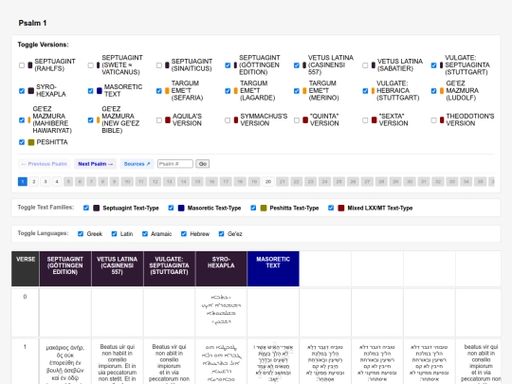Enable Septuagint (Swete Vaticanus) checkbox
The width and height of the screenshot is (512, 384).
(90, 65)
